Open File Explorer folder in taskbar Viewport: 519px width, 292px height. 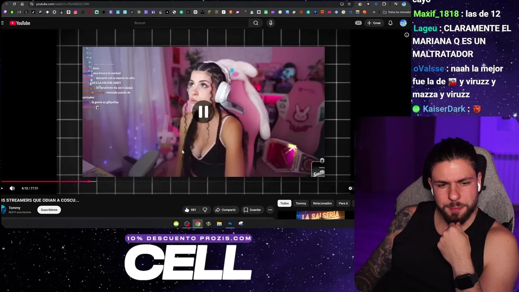(x=219, y=224)
